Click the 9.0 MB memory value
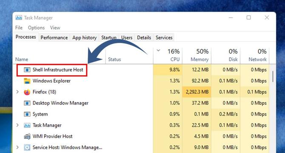285x153 pixels. click(x=201, y=147)
